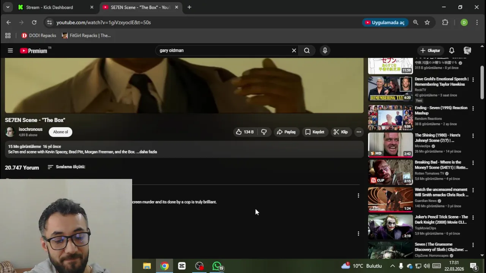Open options for The Shining video
486x273 pixels.
coord(473,136)
